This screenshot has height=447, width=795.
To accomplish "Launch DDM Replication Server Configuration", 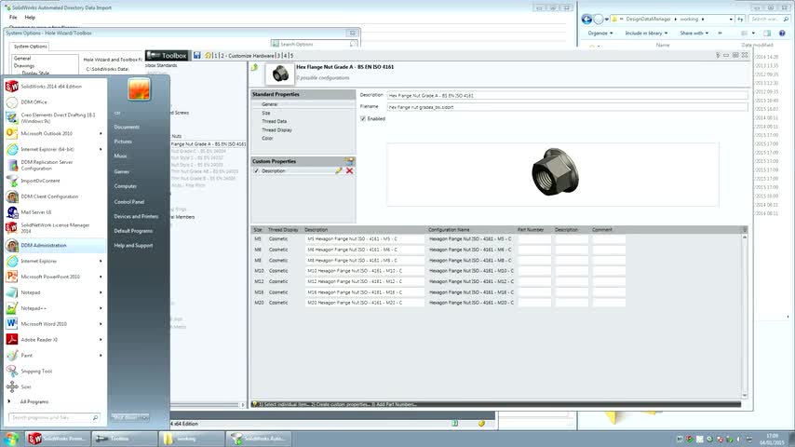I will click(x=55, y=165).
